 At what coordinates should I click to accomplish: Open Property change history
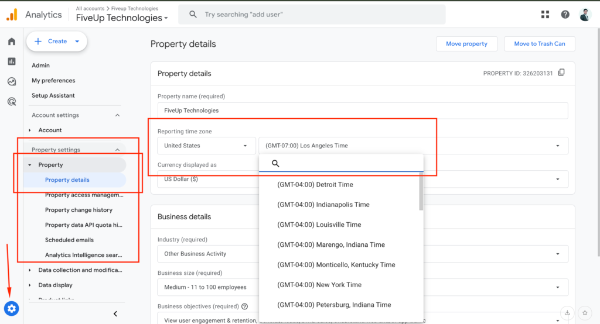pos(79,210)
